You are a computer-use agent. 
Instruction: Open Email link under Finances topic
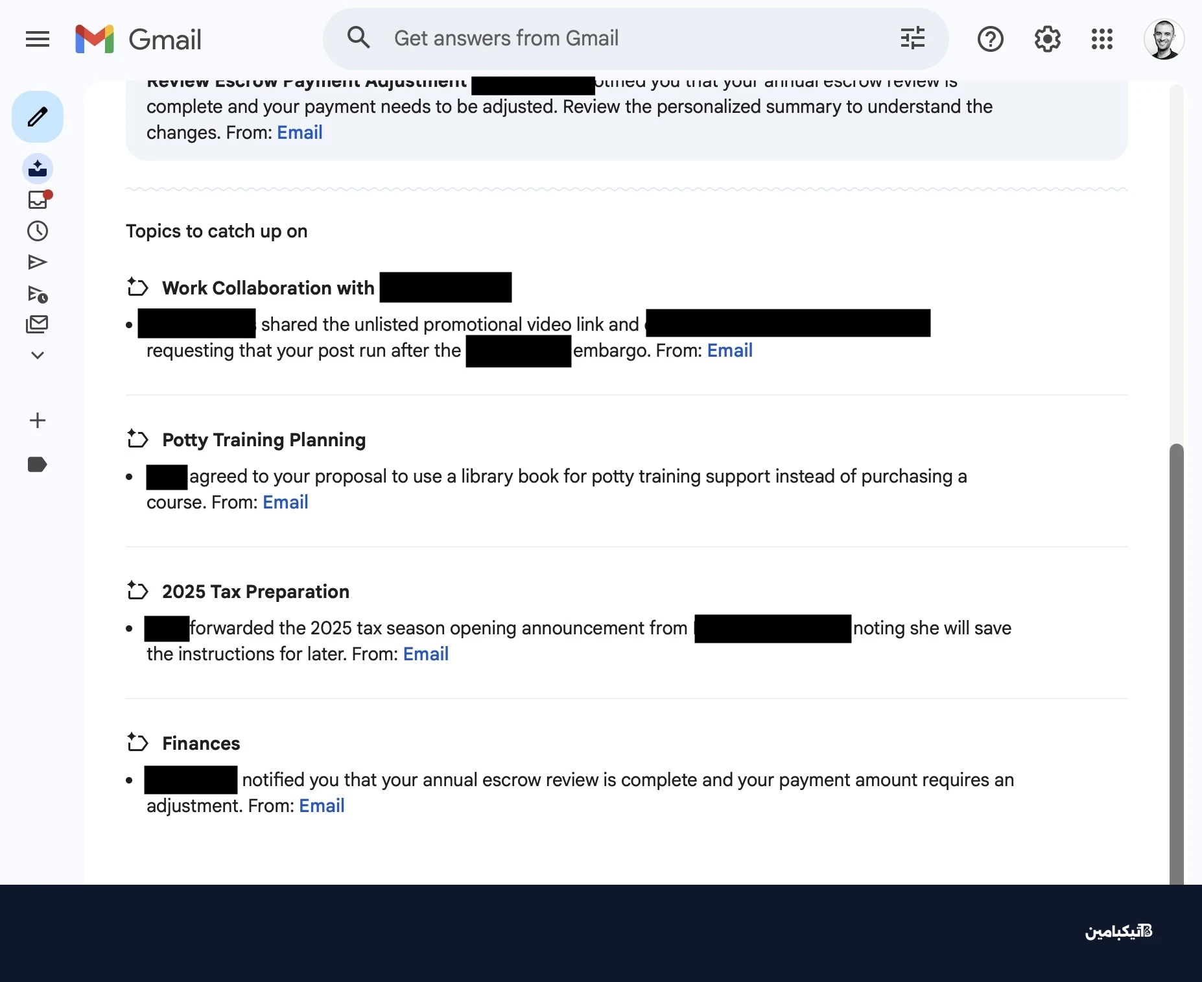coord(321,806)
